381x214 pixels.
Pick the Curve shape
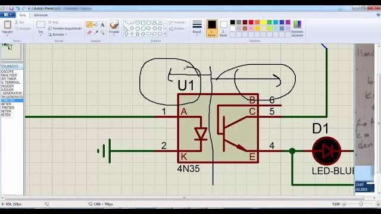(132, 23)
